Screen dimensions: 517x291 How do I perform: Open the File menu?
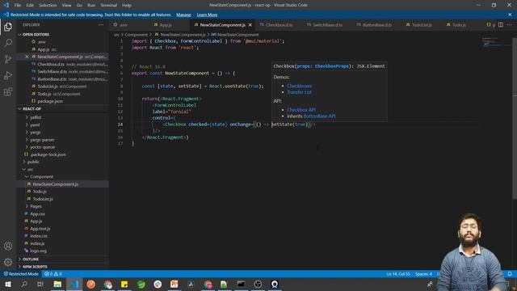pos(18,5)
